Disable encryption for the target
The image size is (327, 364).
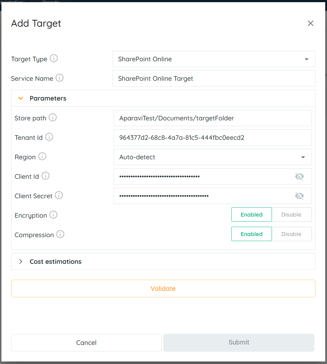[291, 214]
